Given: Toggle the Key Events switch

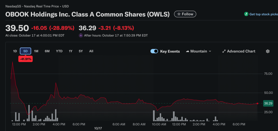Looking at the screenshot, I should (154, 51).
